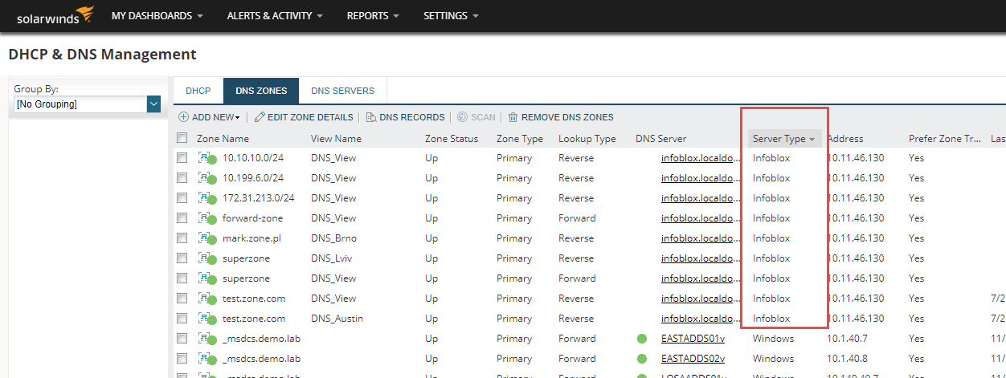The image size is (1006, 378).
Task: Open the Add New dropdown
Action: (215, 117)
